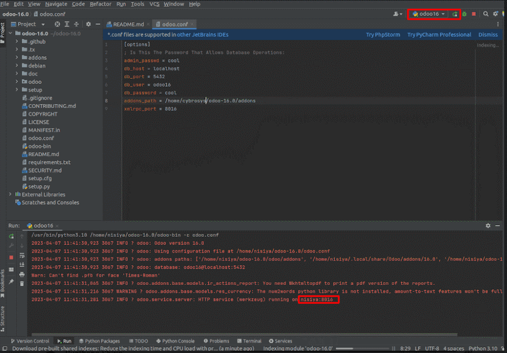Click Collapse All icon in Project panel
This screenshot has width=507, height=353.
pos(77,24)
